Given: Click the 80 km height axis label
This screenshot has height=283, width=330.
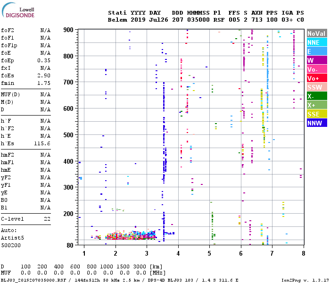Looking at the screenshot, I should pos(70,245).
